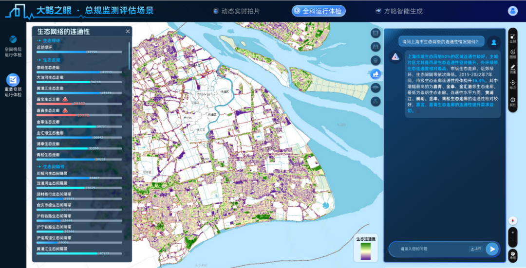526x268 pixels.
Task: Toggle the trash-bin map layer button
Action: pyautogui.click(x=376, y=60)
